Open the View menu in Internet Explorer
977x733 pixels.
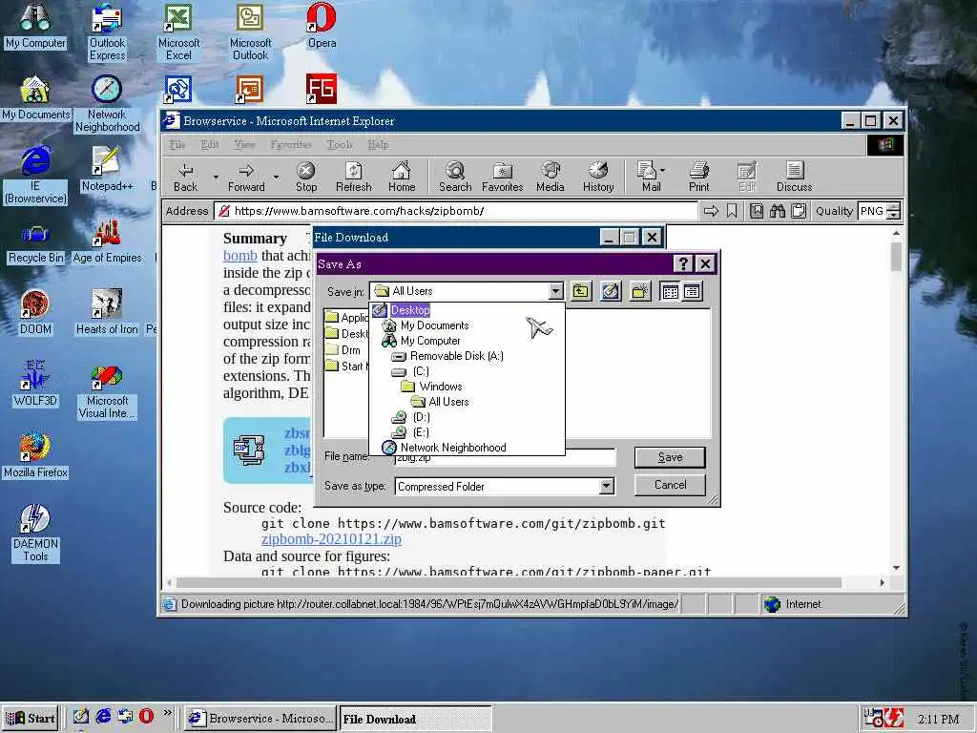point(244,145)
